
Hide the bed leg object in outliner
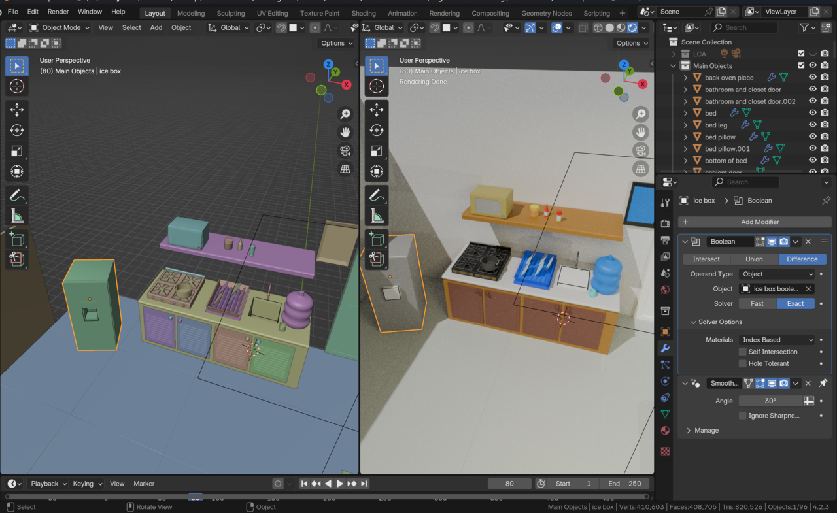pyautogui.click(x=813, y=125)
